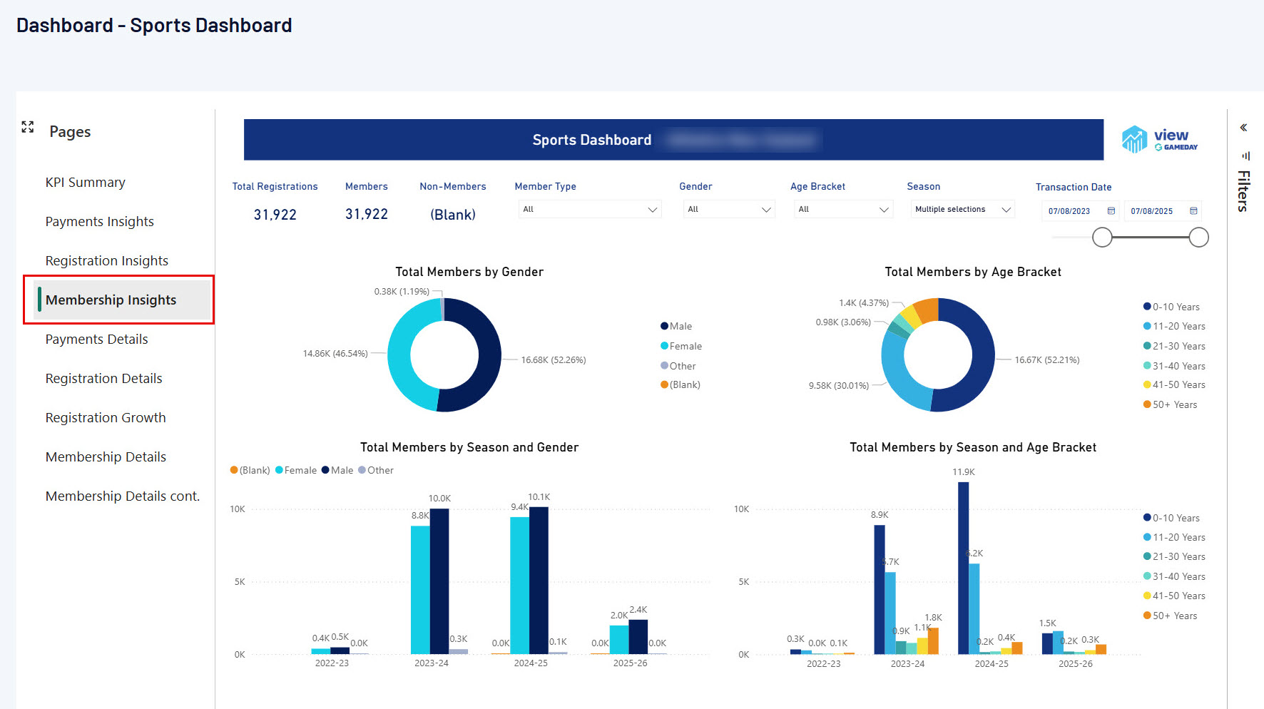Click the View Gameday logo
1264x709 pixels.
click(x=1160, y=140)
